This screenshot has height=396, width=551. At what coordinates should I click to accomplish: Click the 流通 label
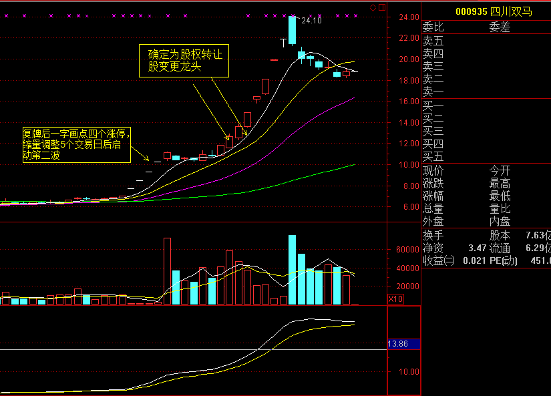[500, 248]
